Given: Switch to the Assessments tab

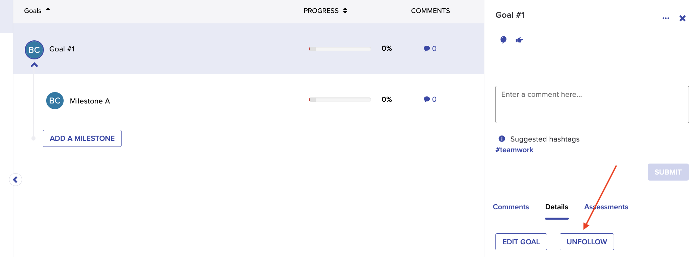Looking at the screenshot, I should [606, 207].
